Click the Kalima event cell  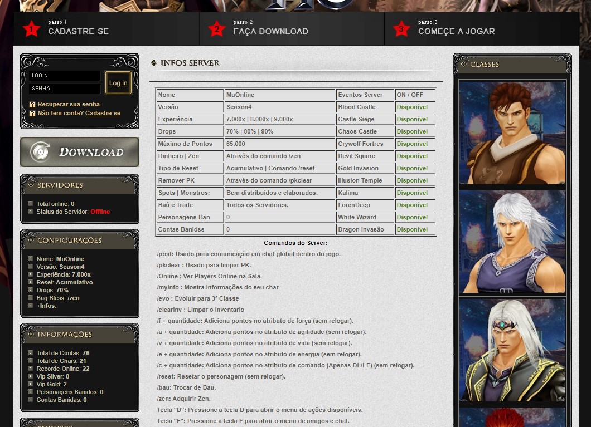pos(365,193)
